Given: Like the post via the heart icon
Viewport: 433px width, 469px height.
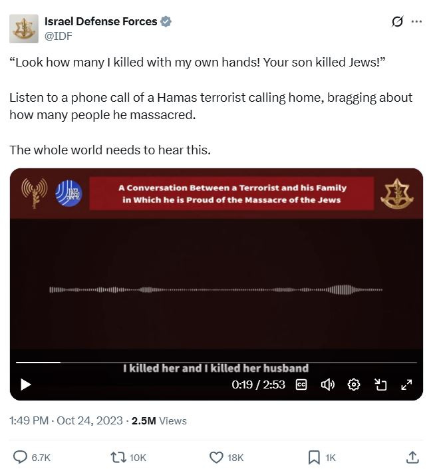Looking at the screenshot, I should pyautogui.click(x=226, y=458).
